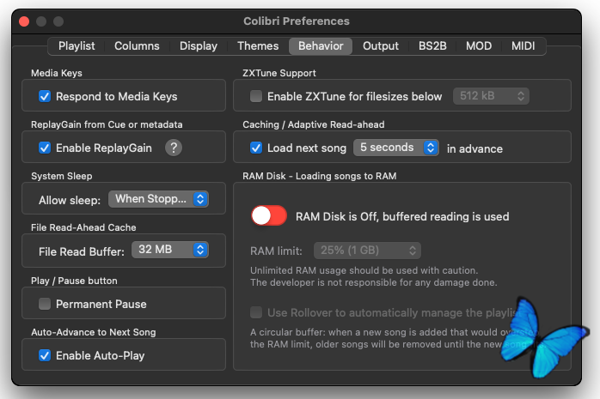
Task: Open the 512 kB filesize dropdown
Action: pos(491,96)
